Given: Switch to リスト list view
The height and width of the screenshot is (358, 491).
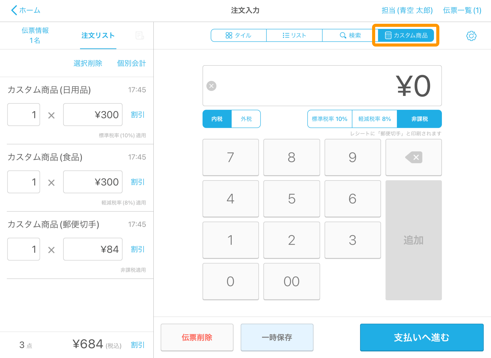Looking at the screenshot, I should tap(294, 35).
